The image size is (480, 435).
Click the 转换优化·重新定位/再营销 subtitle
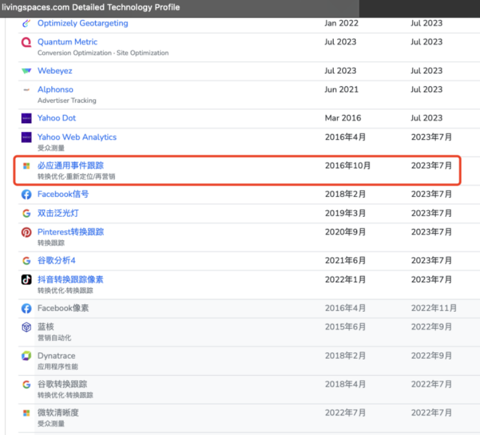click(x=76, y=176)
